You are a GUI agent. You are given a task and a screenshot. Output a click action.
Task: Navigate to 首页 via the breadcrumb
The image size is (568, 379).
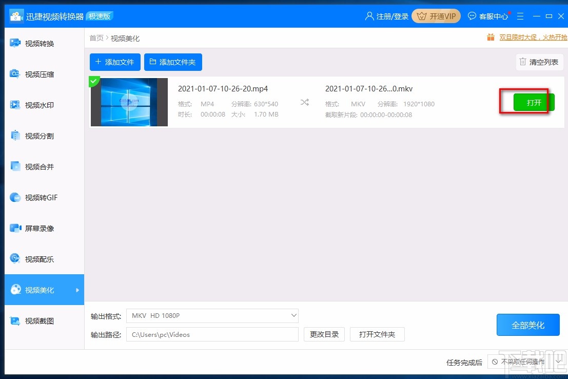point(96,37)
